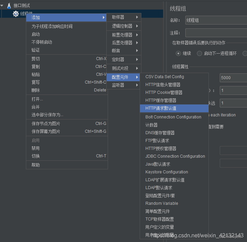The image size is (247, 242).
Task: Expand the 断言 submenu
Action: pos(124,51)
